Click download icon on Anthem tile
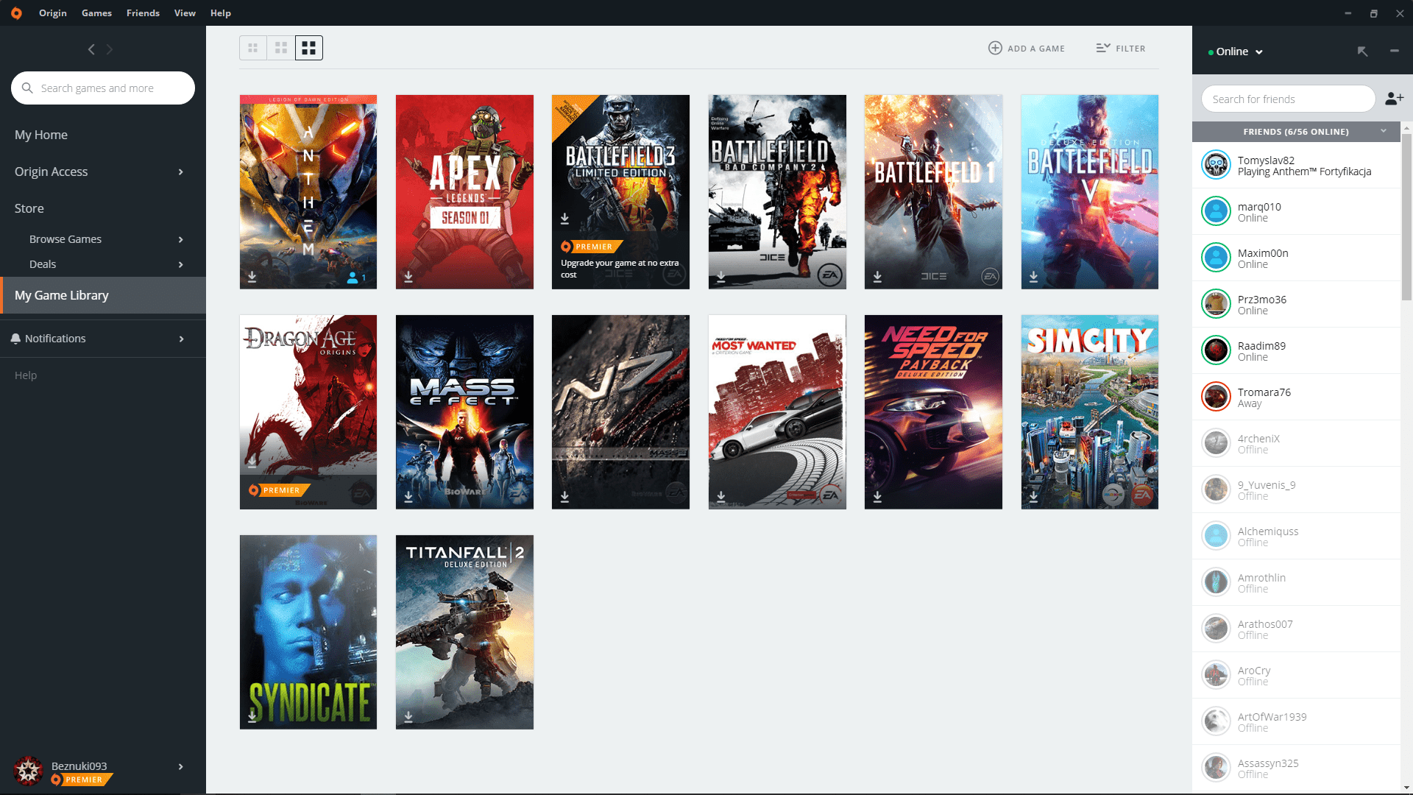 click(252, 277)
